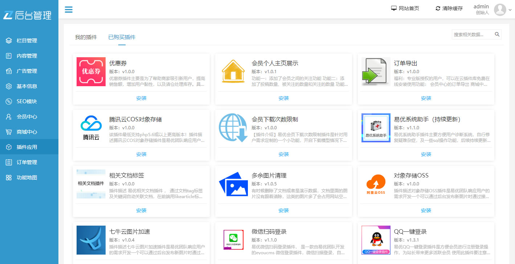Click the 对象存储OSS title
Image resolution: width=515 pixels, height=264 pixels.
(x=411, y=176)
